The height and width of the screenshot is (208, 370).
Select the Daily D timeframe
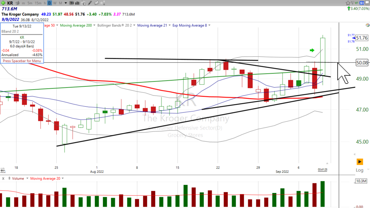(50, 3)
